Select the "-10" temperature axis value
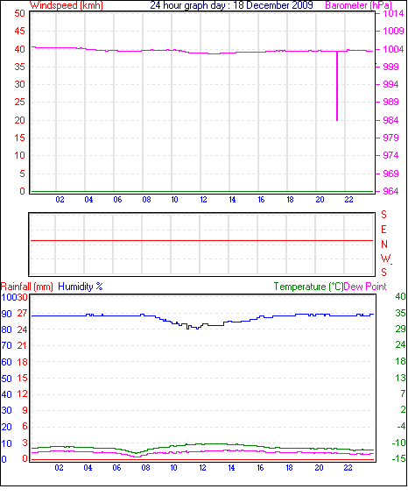408x496 pixels. coord(399,443)
